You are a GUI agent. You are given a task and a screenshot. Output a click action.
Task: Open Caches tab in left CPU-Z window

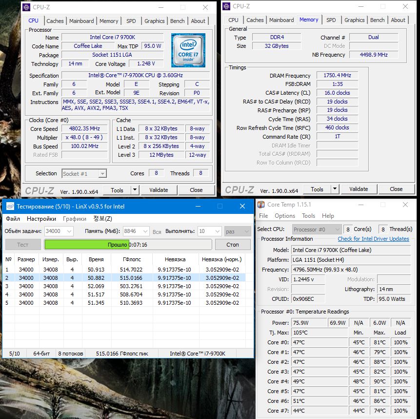[55, 21]
